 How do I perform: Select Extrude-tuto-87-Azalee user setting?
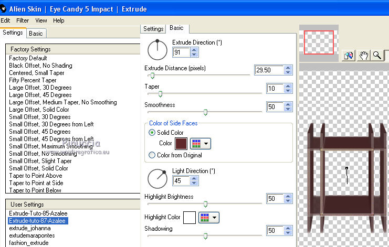(x=38, y=221)
